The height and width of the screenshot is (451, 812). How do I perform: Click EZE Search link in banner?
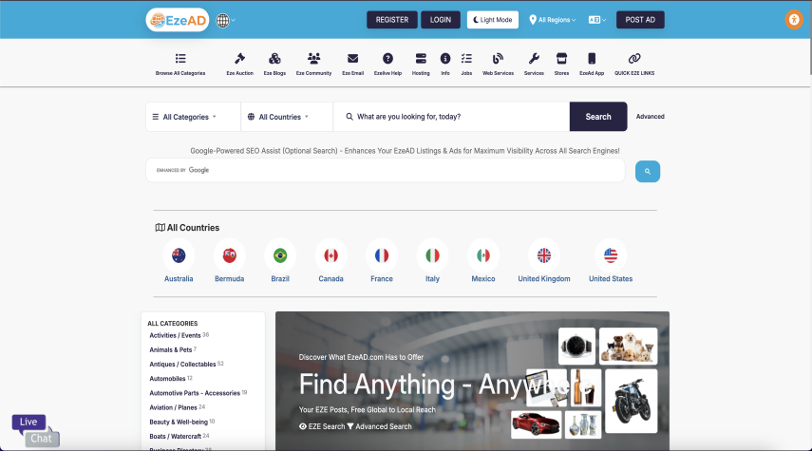[322, 426]
